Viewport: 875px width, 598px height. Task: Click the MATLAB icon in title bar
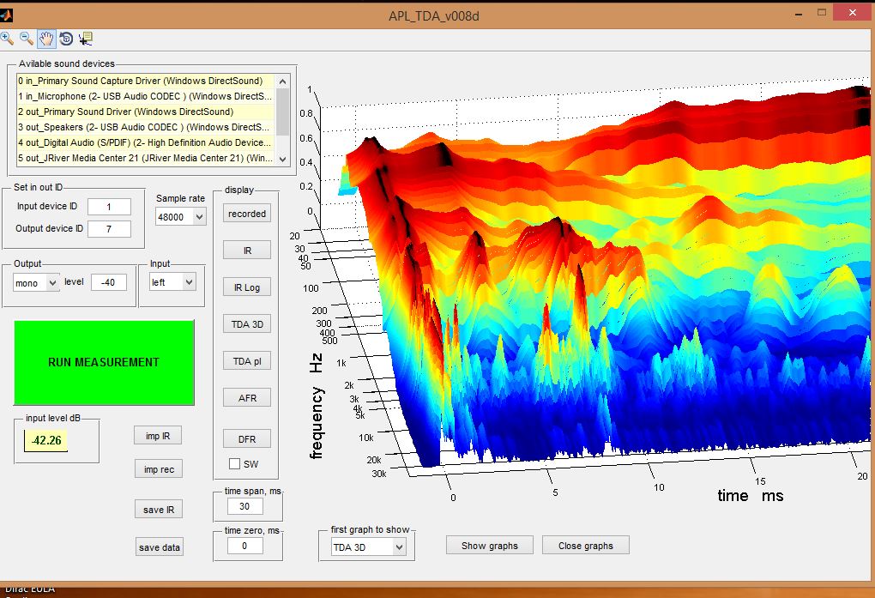tap(6, 15)
